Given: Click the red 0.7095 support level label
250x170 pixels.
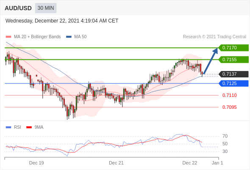Looking at the screenshot, I should click(x=229, y=107).
